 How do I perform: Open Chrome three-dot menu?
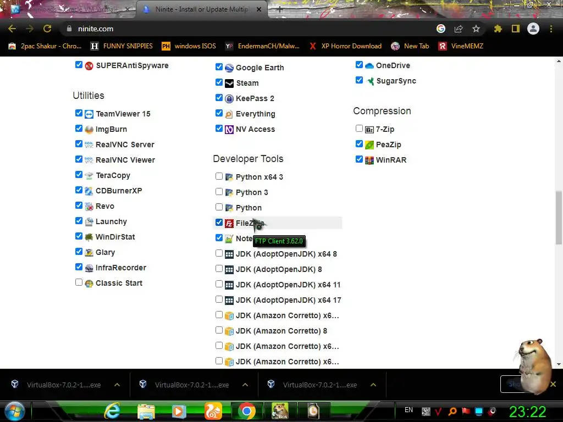point(551,29)
